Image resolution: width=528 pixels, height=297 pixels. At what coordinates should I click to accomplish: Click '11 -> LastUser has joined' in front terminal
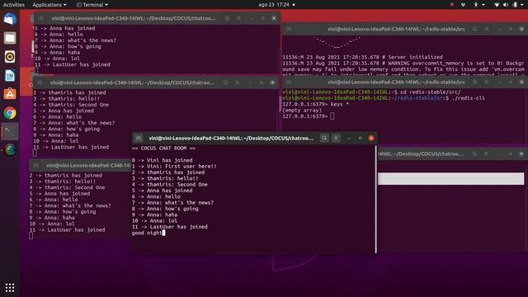click(170, 227)
